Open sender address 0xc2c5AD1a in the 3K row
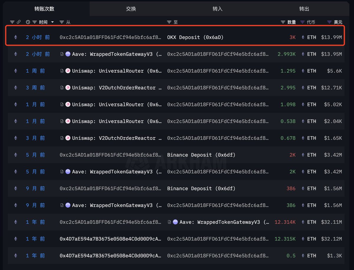 tap(111, 37)
